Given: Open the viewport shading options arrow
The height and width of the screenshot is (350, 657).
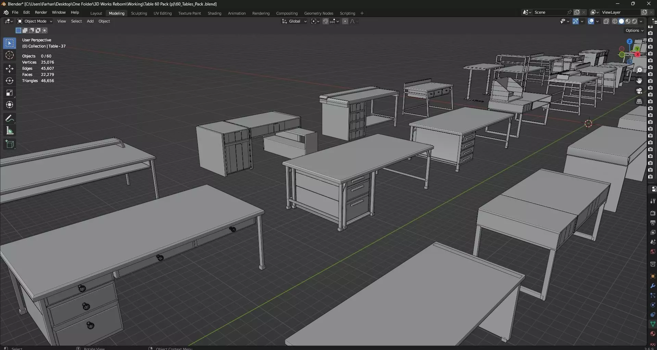Looking at the screenshot, I should coord(641,21).
